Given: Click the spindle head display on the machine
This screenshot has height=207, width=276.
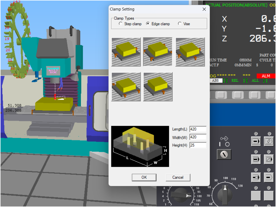Looking at the screenshot, I should [x=53, y=71].
